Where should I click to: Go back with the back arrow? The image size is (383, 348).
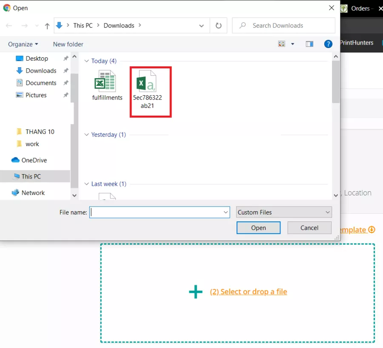click(x=9, y=25)
